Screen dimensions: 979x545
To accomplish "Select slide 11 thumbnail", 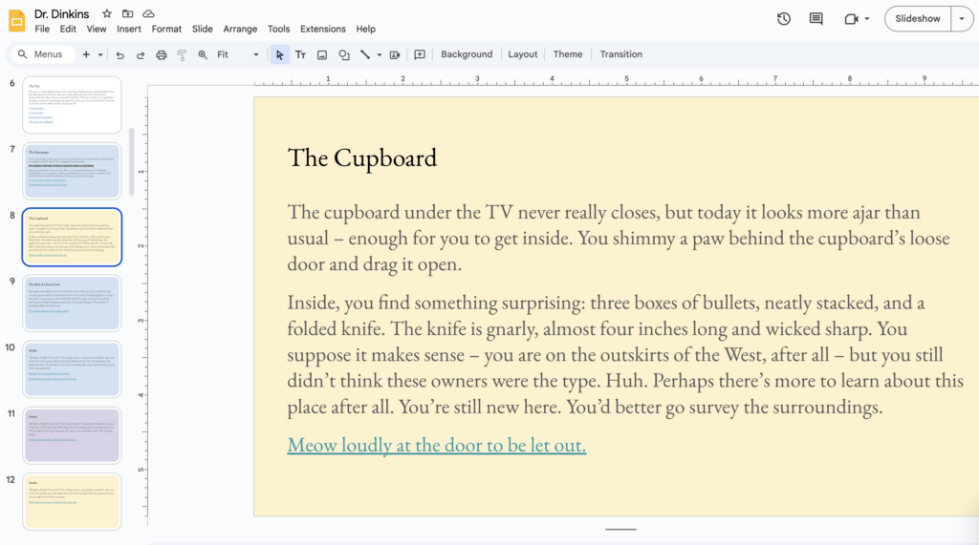I will [x=73, y=435].
